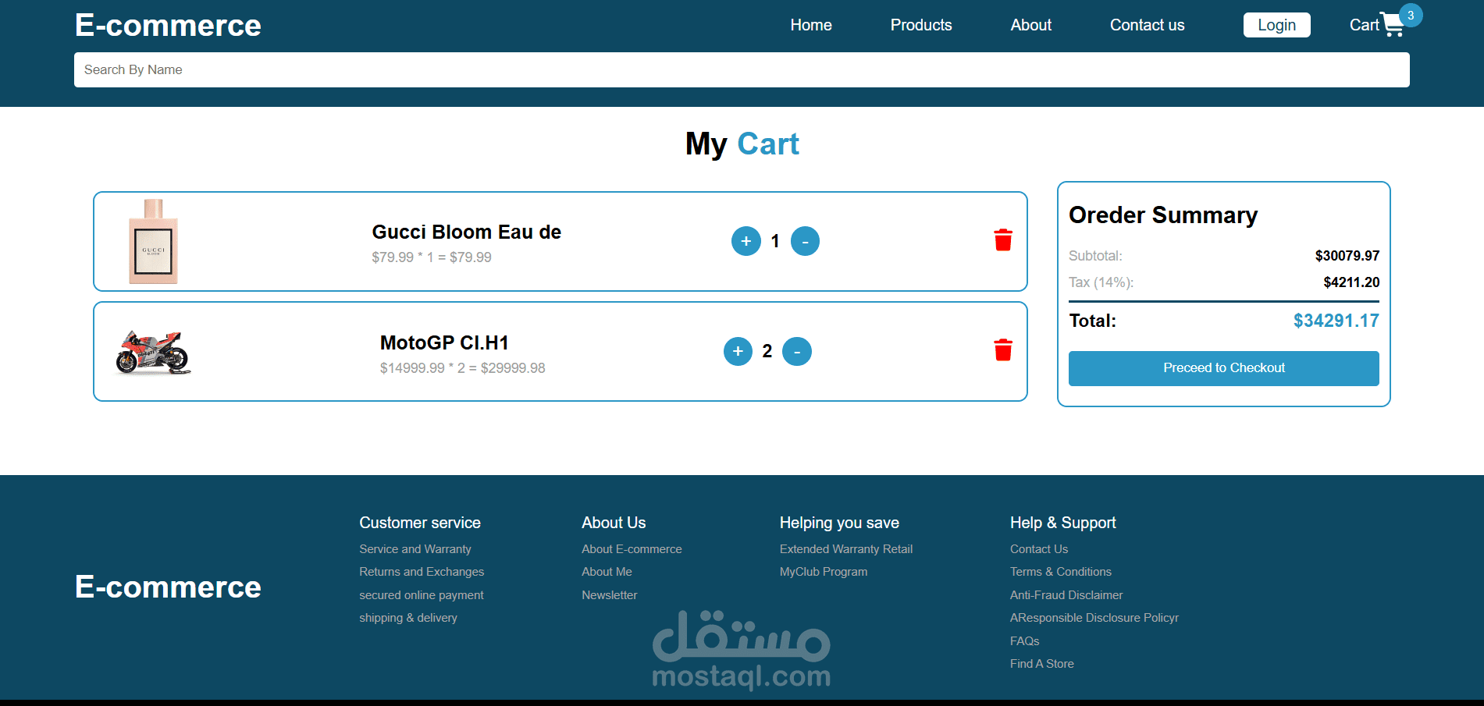Click the E-commerce logo in header
1484x706 pixels.
pyautogui.click(x=168, y=25)
